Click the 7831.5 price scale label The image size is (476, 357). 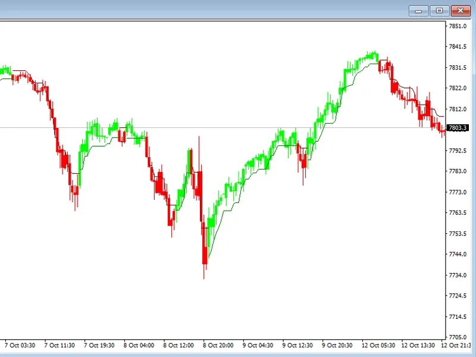pos(458,68)
